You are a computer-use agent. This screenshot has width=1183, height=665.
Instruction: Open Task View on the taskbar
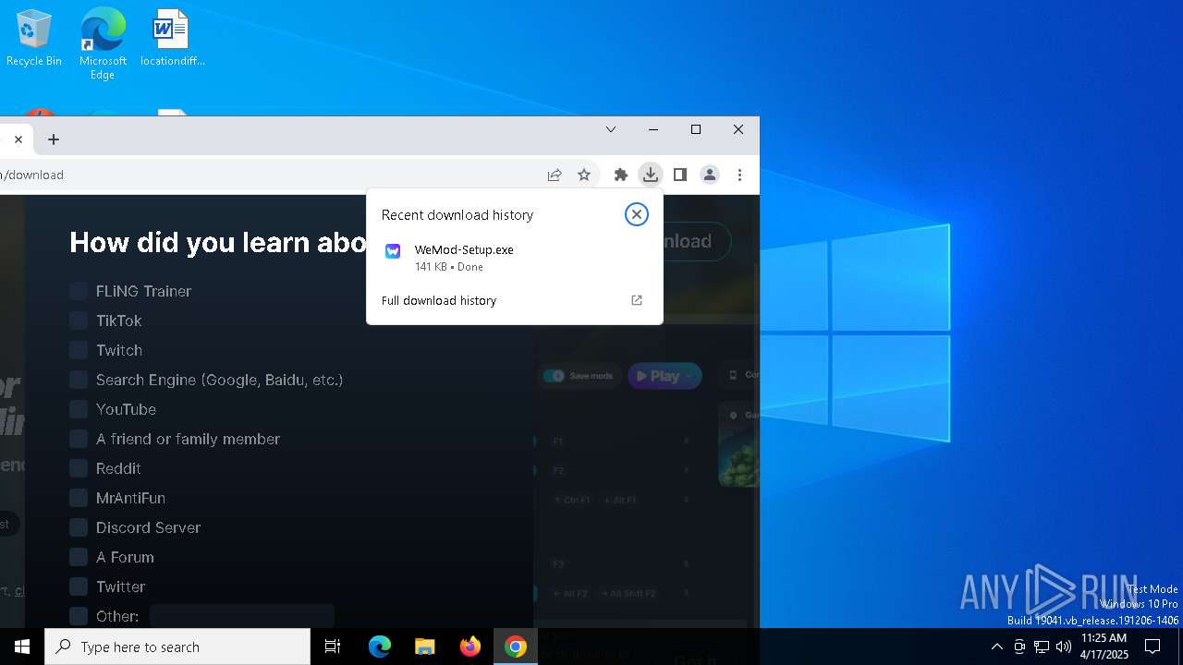pyautogui.click(x=333, y=647)
